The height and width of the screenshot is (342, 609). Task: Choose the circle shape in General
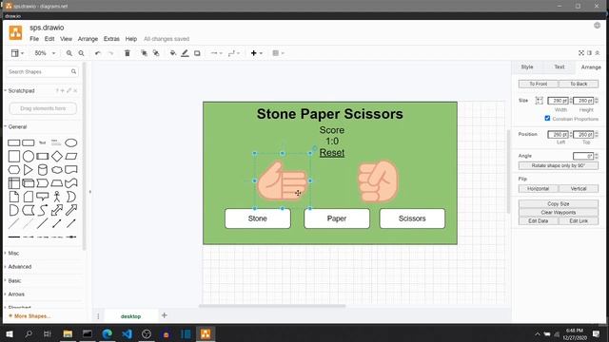tap(29, 156)
